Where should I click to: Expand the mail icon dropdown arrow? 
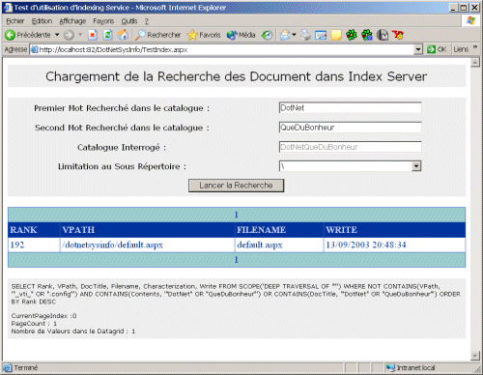pos(294,35)
